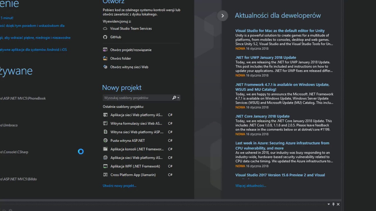Open the recent Umbraco project
The image size is (376, 211).
click(9, 125)
